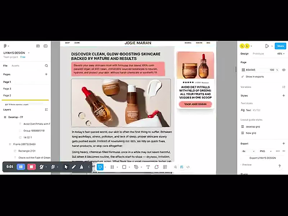Open the Frame tool options dropdown

point(117,167)
